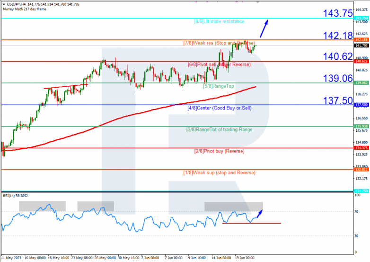Click the 138.275 price axis label
370x262 pixels.
click(x=361, y=94)
